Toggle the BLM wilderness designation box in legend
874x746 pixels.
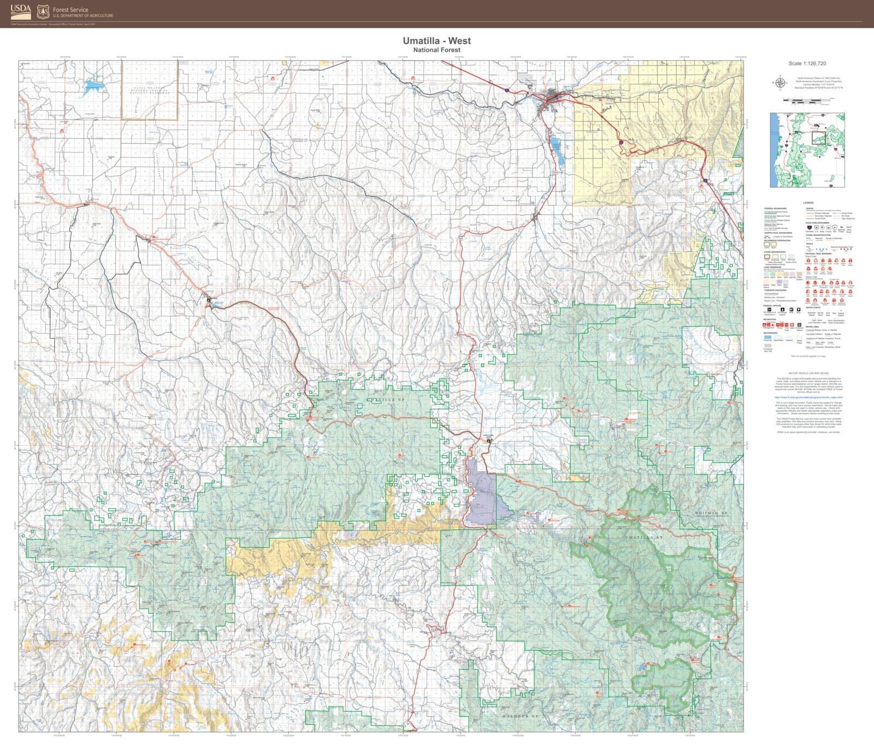[x=773, y=245]
